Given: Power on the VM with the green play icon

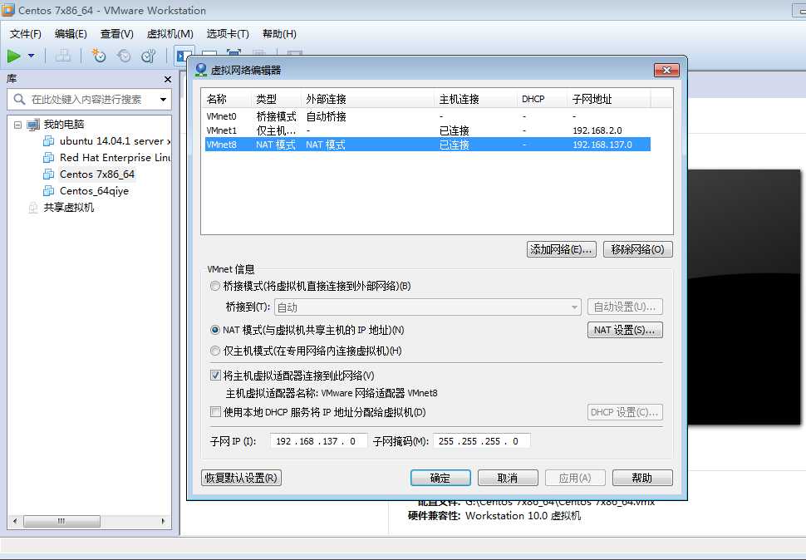Looking at the screenshot, I should pyautogui.click(x=14, y=56).
